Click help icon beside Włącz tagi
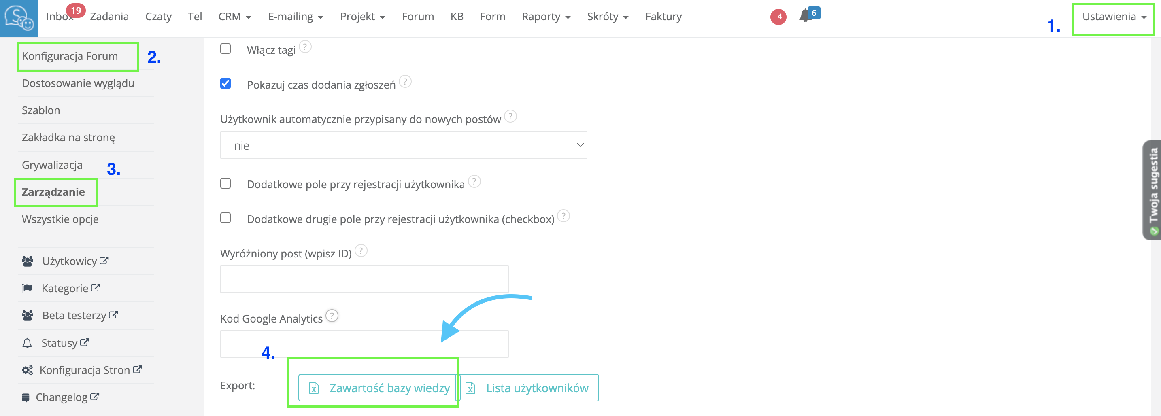The height and width of the screenshot is (416, 1161). point(305,47)
